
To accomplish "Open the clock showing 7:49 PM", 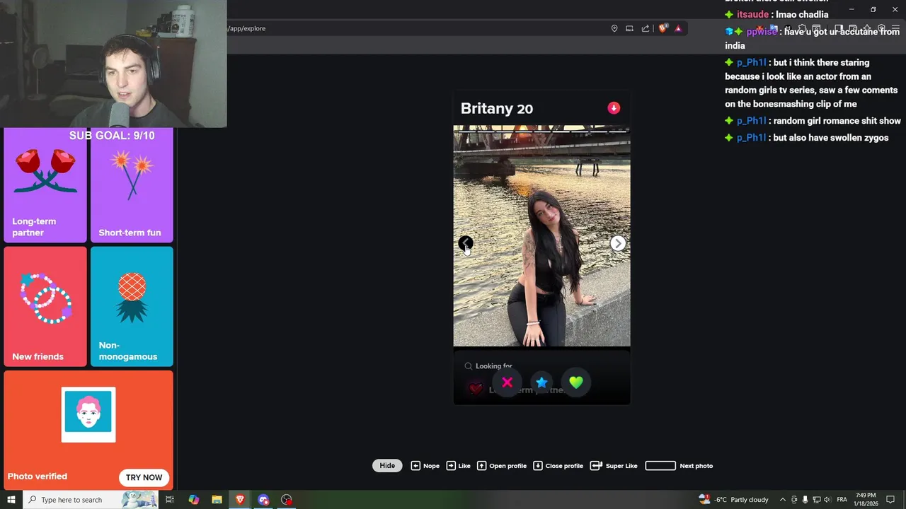I will (866, 500).
